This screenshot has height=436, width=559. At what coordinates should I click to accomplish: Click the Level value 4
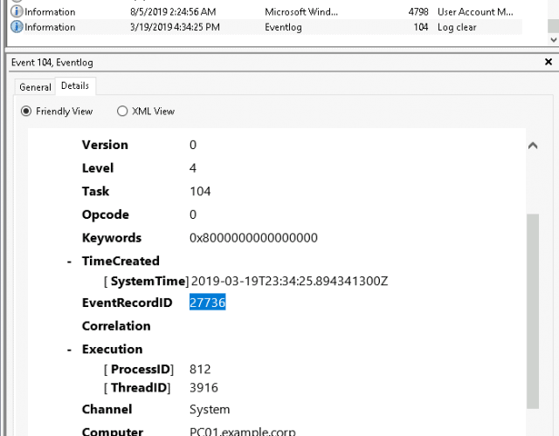pyautogui.click(x=193, y=168)
